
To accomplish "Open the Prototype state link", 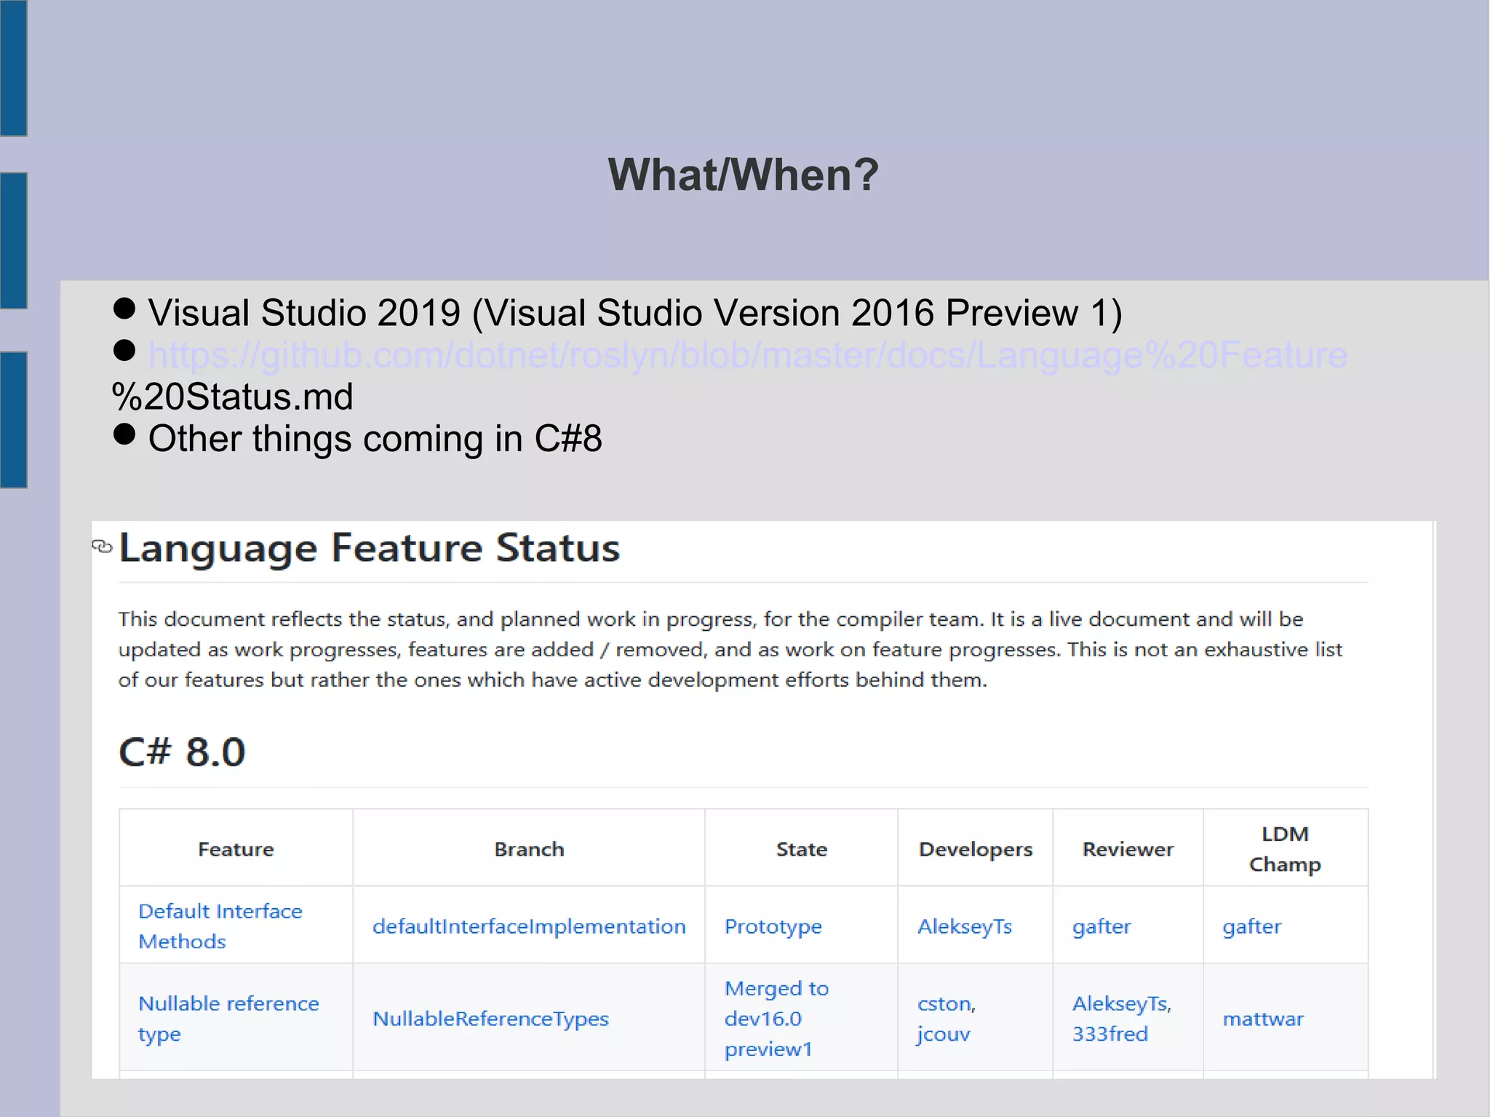I will [x=773, y=926].
